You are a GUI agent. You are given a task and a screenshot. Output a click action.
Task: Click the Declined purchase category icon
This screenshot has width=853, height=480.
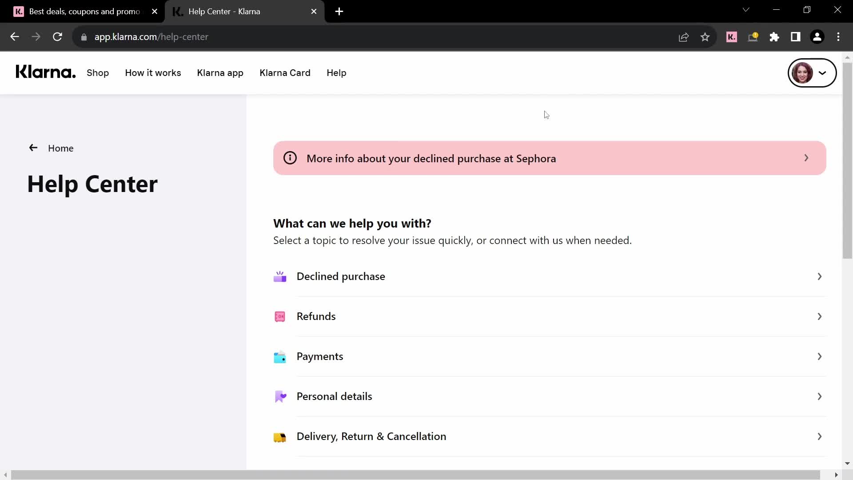point(281,276)
